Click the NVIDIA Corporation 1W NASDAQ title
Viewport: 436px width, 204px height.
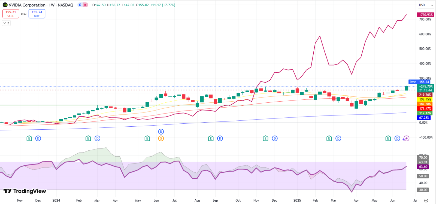click(x=41, y=5)
